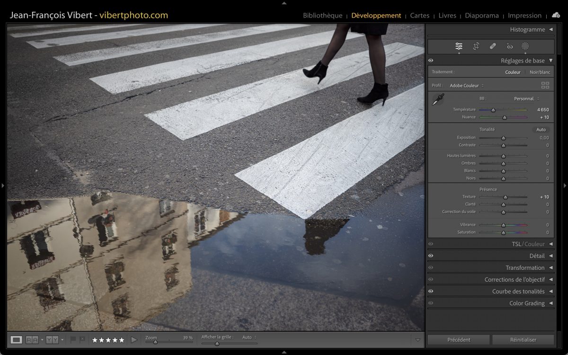This screenshot has height=355, width=568.
Task: Click the cloud sync status icon
Action: click(556, 15)
